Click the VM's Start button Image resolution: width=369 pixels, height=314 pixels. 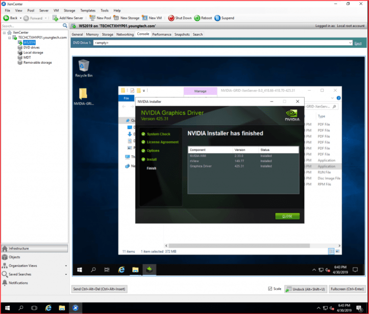point(80,270)
